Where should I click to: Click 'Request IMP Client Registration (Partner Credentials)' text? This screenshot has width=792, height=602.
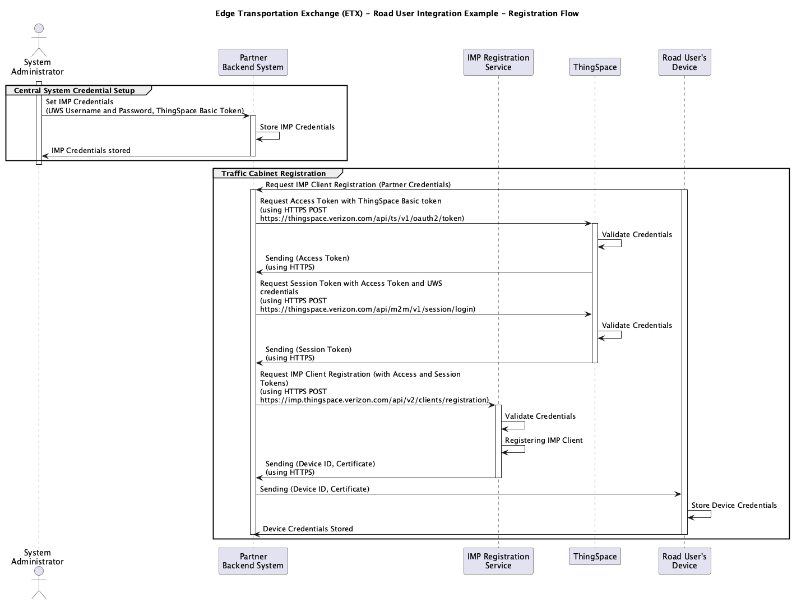pyautogui.click(x=358, y=184)
